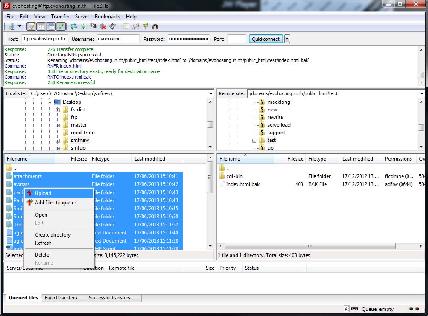This screenshot has width=428, height=316.
Task: Collapse the Desktop tree node
Action: pos(50,102)
